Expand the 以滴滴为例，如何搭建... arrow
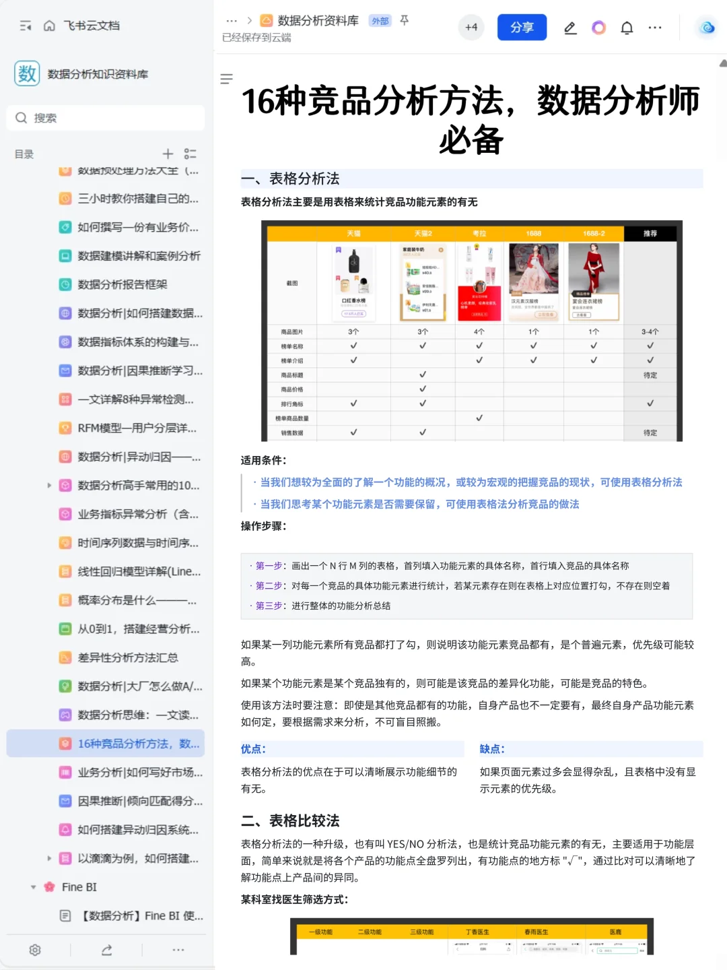The image size is (727, 970). (x=49, y=858)
